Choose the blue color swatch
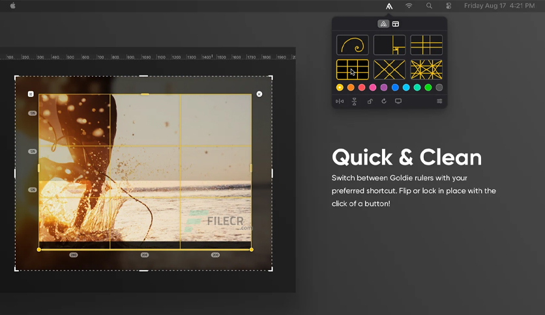Viewport: 545px width, 315px height. [x=395, y=87]
